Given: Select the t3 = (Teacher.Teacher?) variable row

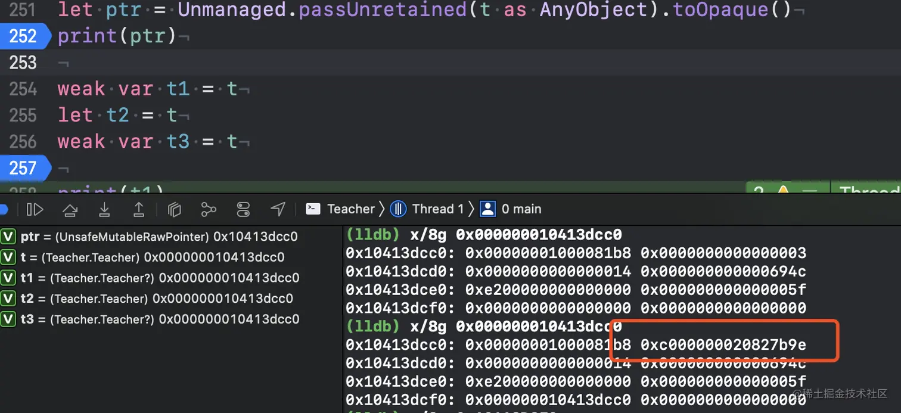Looking at the screenshot, I should point(160,319).
